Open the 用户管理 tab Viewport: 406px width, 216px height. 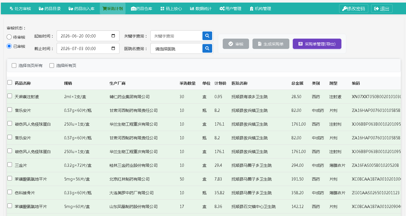230,9
